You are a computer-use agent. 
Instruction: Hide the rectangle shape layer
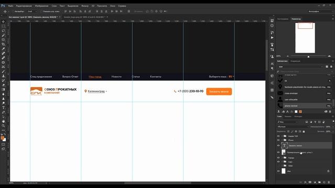point(278,152)
